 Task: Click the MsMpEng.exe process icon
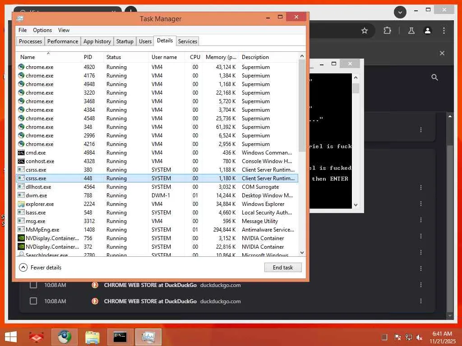21,229
